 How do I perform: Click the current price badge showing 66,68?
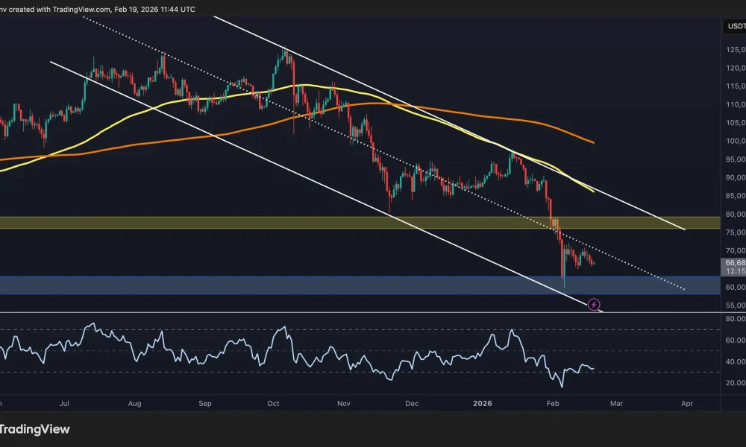(732, 263)
